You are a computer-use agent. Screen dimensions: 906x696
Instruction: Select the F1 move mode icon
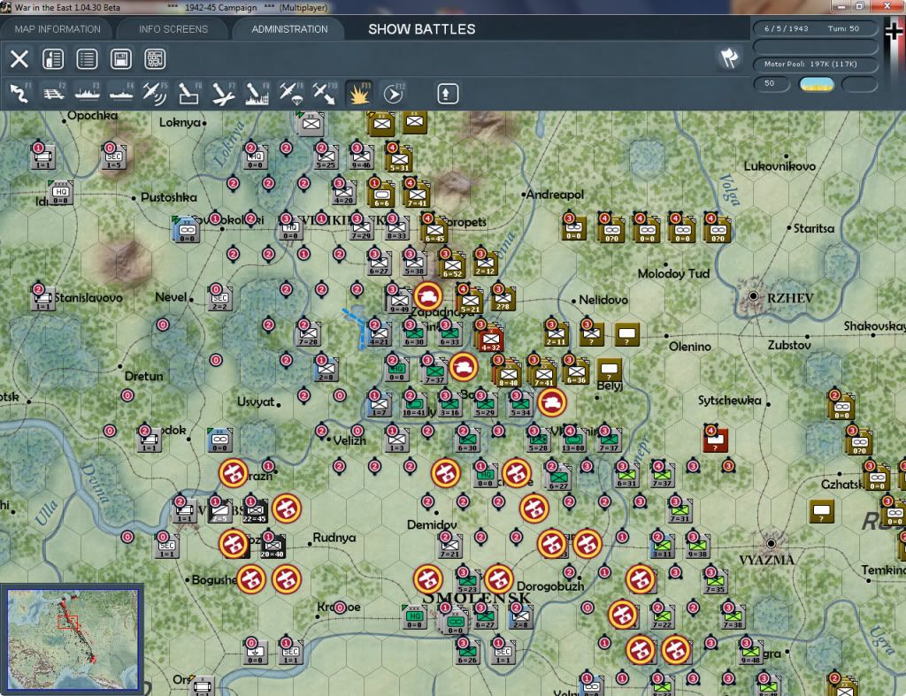click(x=19, y=94)
